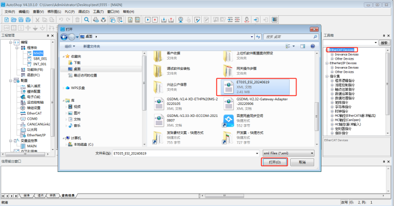Select the 电子凸轮 cam icon in tree
This screenshot has width=394, height=206.
point(23,96)
